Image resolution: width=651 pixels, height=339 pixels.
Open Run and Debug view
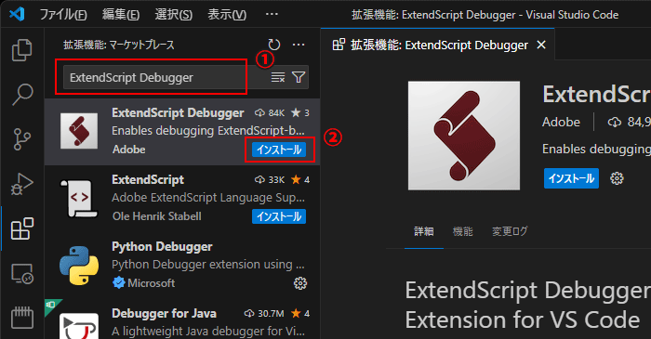[x=21, y=184]
